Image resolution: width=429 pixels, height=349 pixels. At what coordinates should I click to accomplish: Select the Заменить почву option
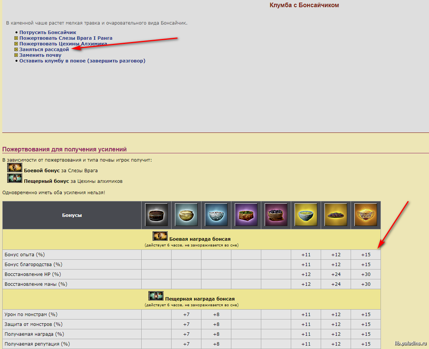click(40, 55)
